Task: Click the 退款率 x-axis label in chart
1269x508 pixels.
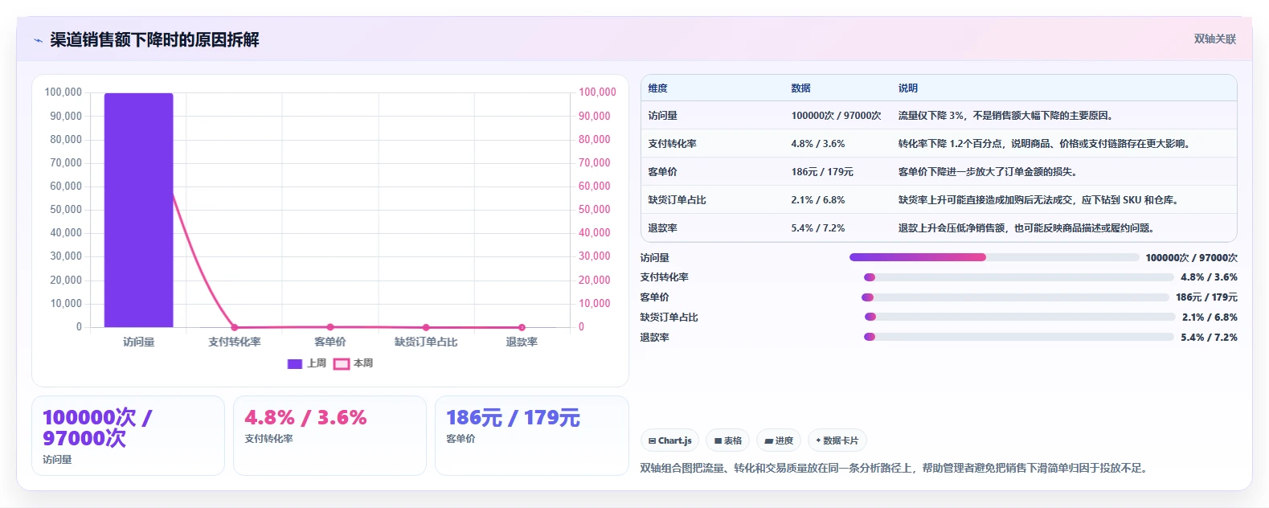Action: pos(522,342)
